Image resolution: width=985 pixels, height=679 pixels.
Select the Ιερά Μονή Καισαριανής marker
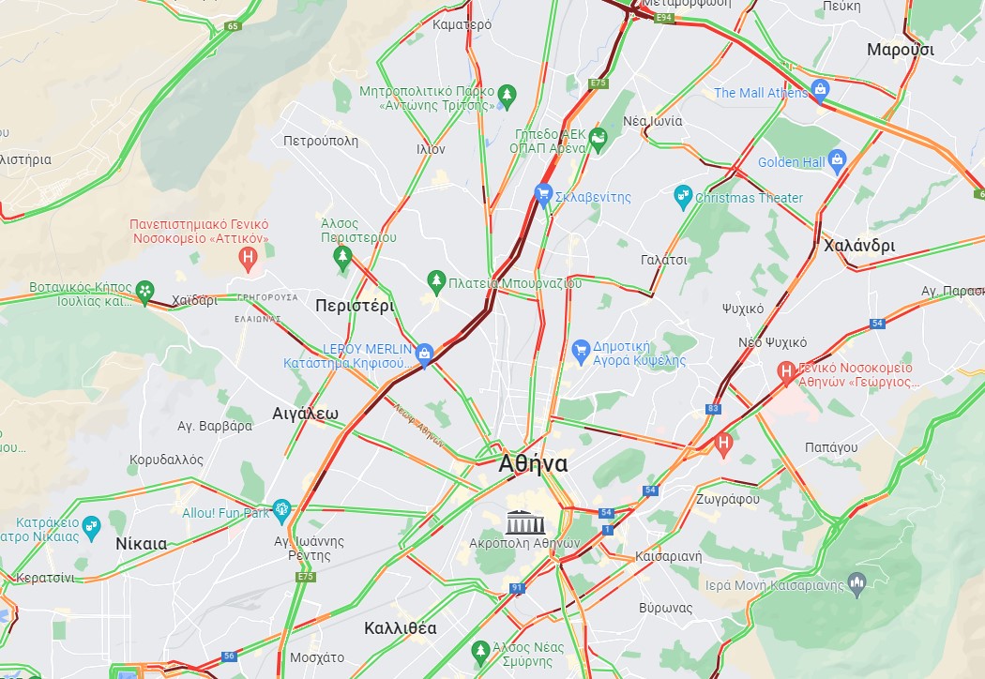coord(856,584)
